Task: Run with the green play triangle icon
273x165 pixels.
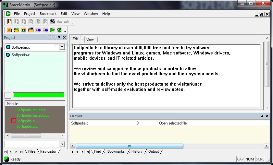Action: (52, 30)
